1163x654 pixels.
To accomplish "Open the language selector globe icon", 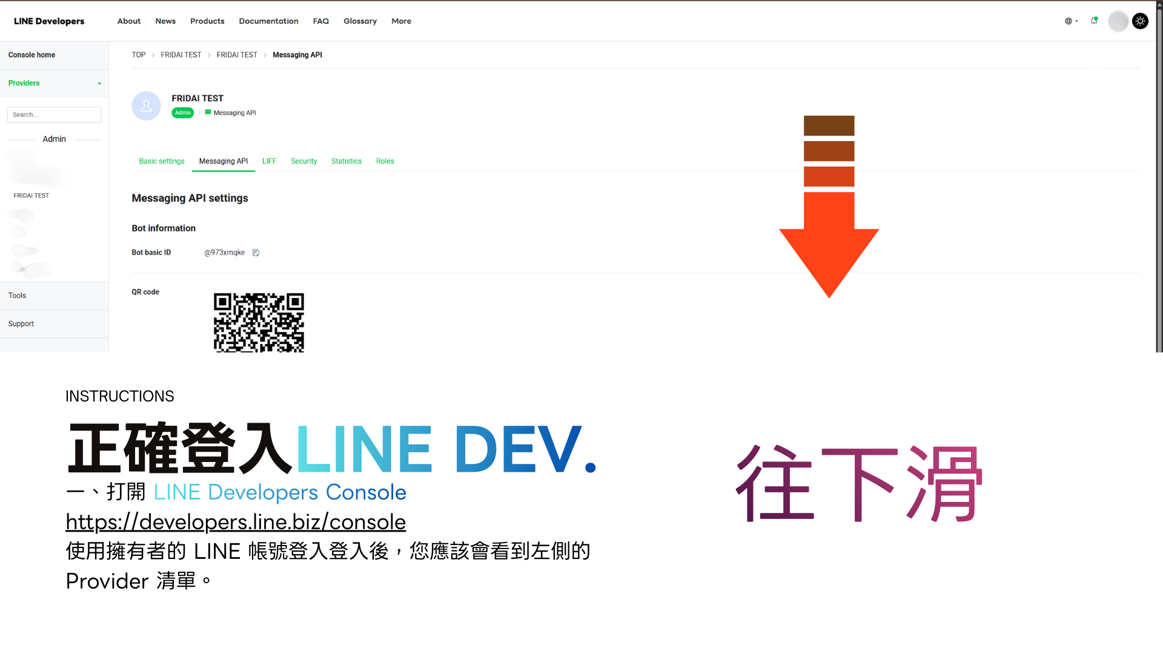I will [1068, 21].
